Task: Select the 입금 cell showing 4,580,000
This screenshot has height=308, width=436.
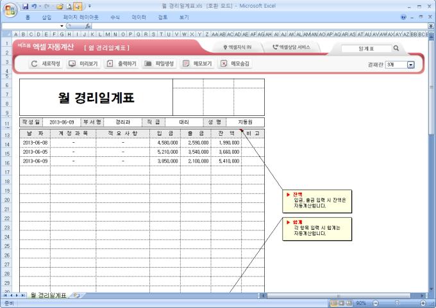Action: coord(165,143)
